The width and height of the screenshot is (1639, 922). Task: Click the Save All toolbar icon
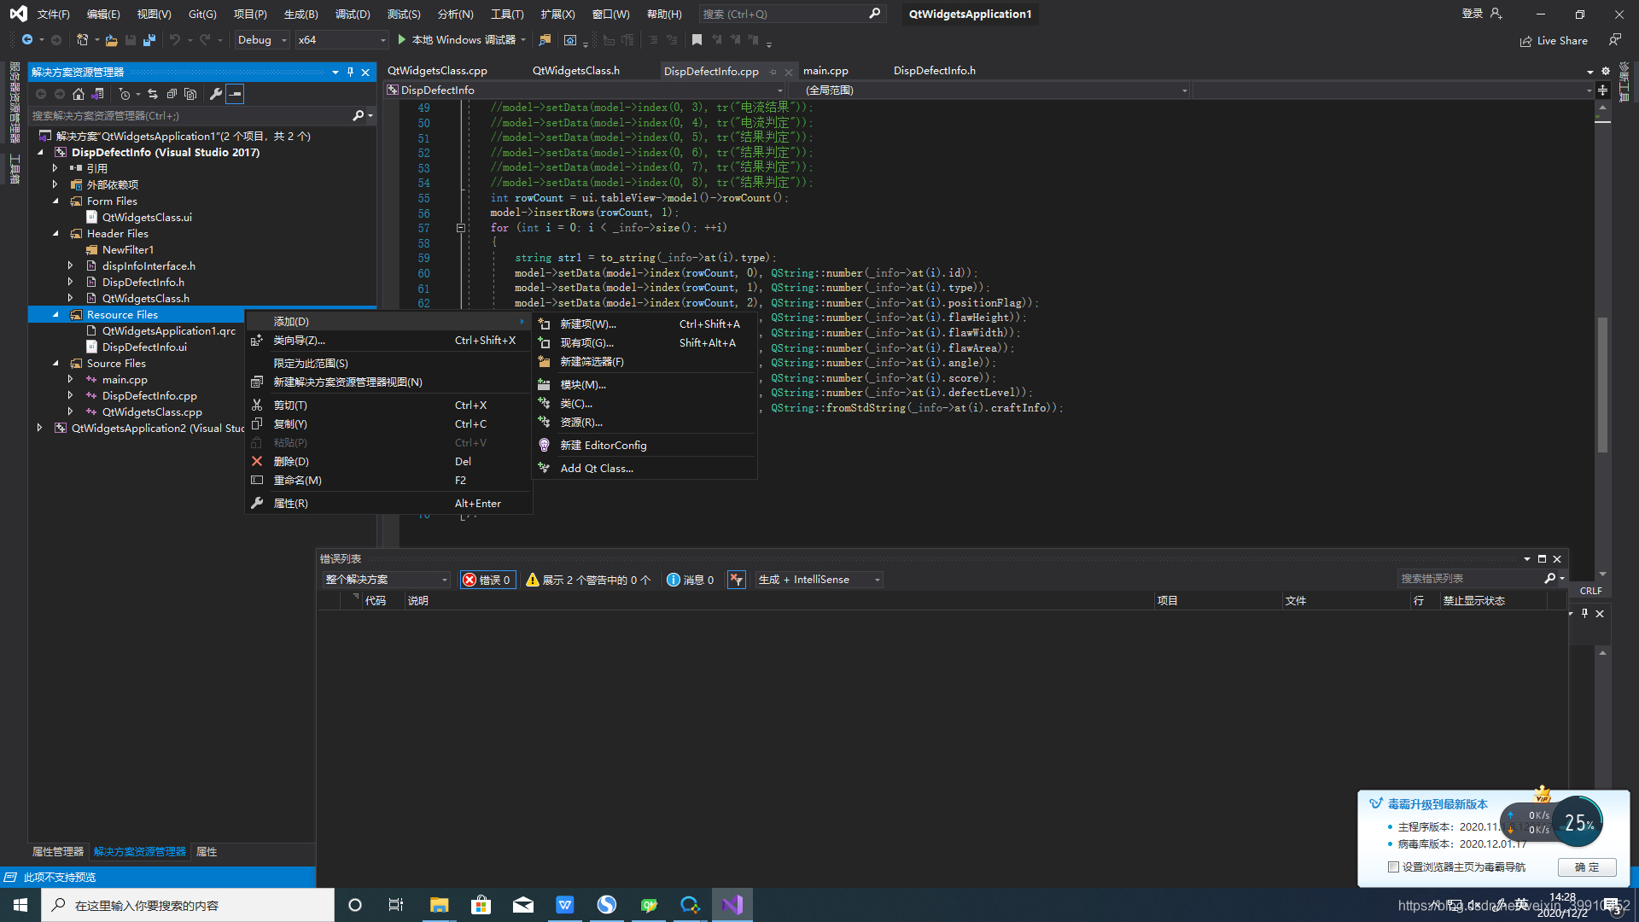coord(149,40)
